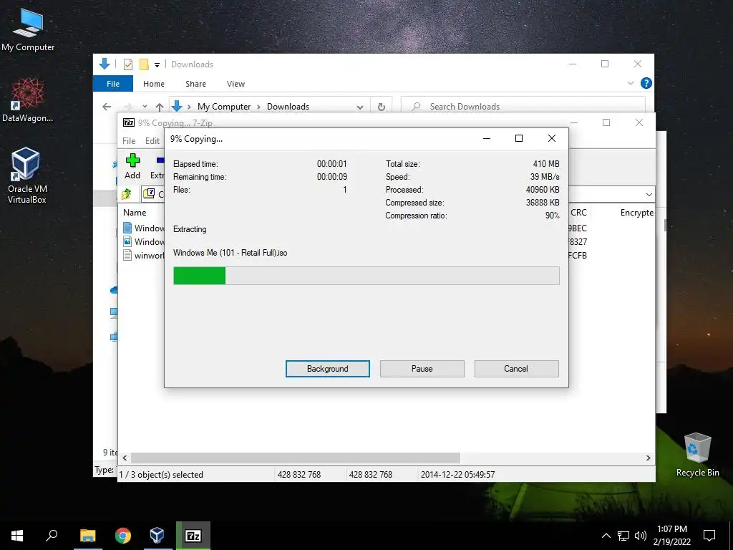Open 7-Zip File menu
Viewport: 733px width, 550px height.
pyautogui.click(x=129, y=141)
